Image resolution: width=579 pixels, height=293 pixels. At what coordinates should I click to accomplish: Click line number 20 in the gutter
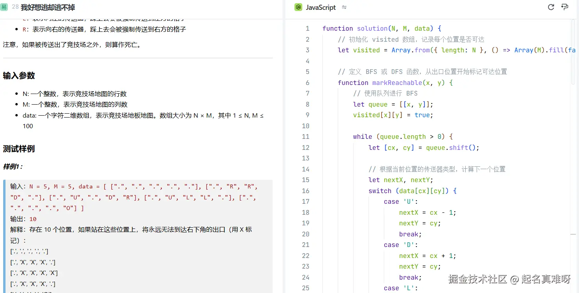pyautogui.click(x=305, y=234)
